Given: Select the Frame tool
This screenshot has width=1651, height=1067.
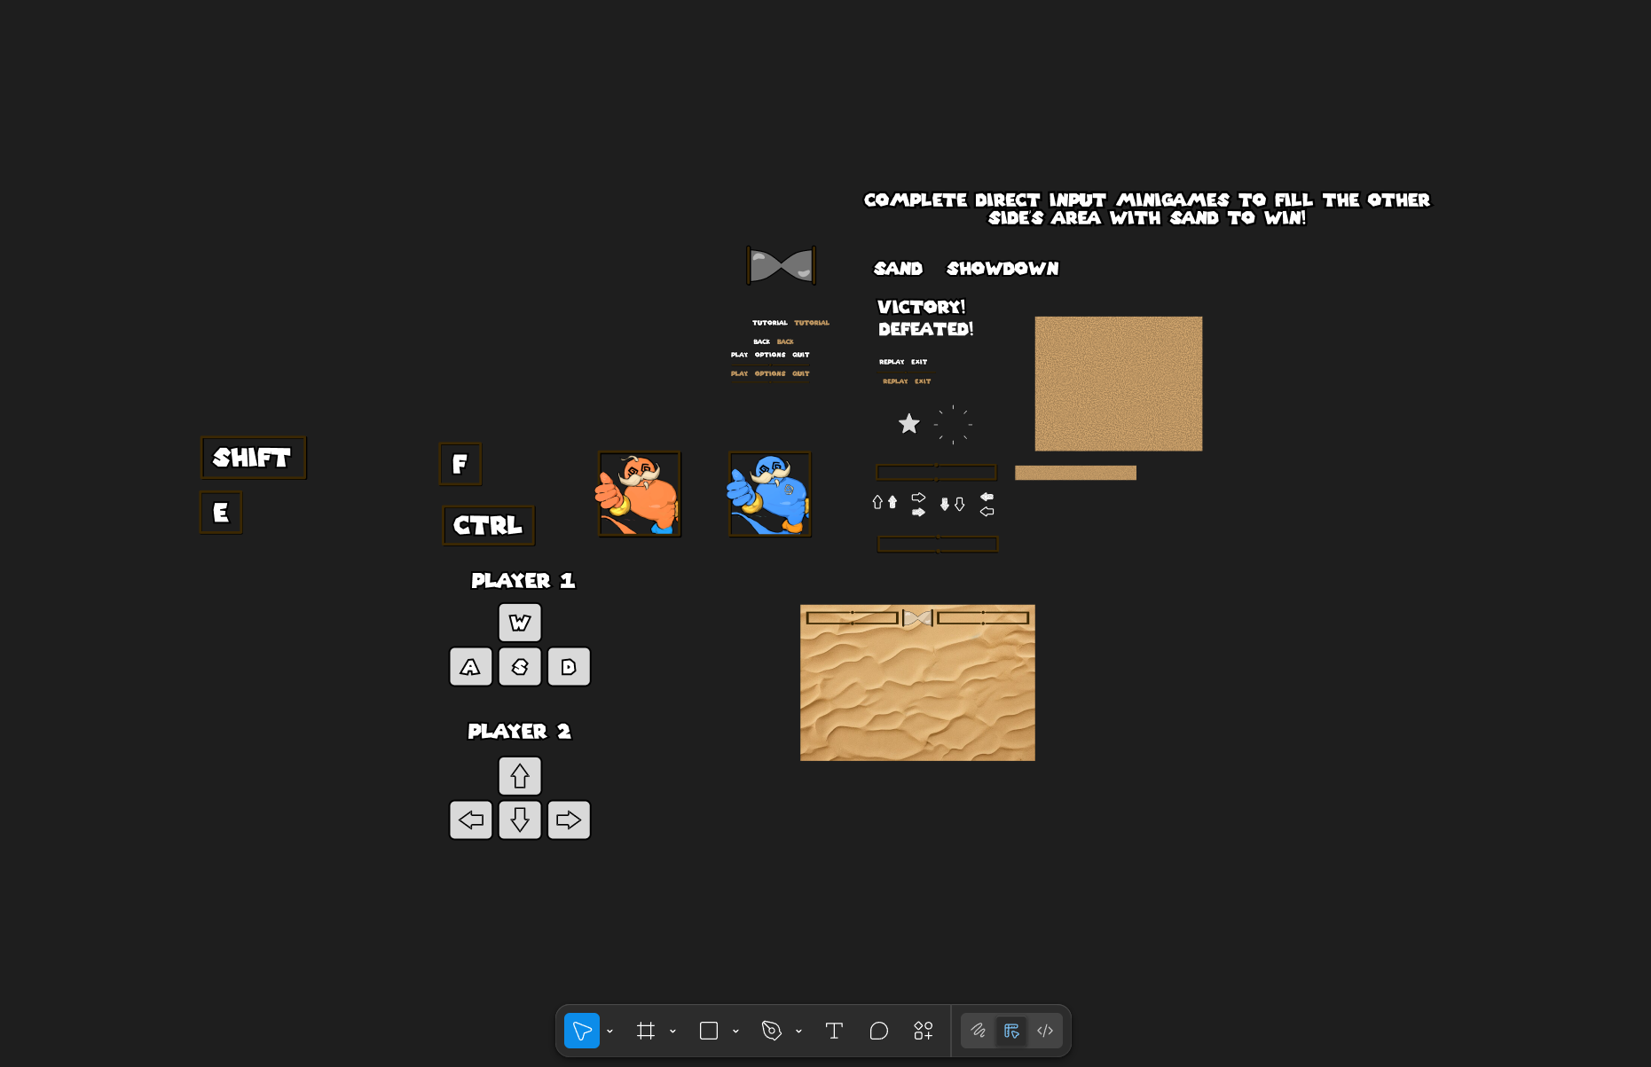Looking at the screenshot, I should coord(647,1031).
